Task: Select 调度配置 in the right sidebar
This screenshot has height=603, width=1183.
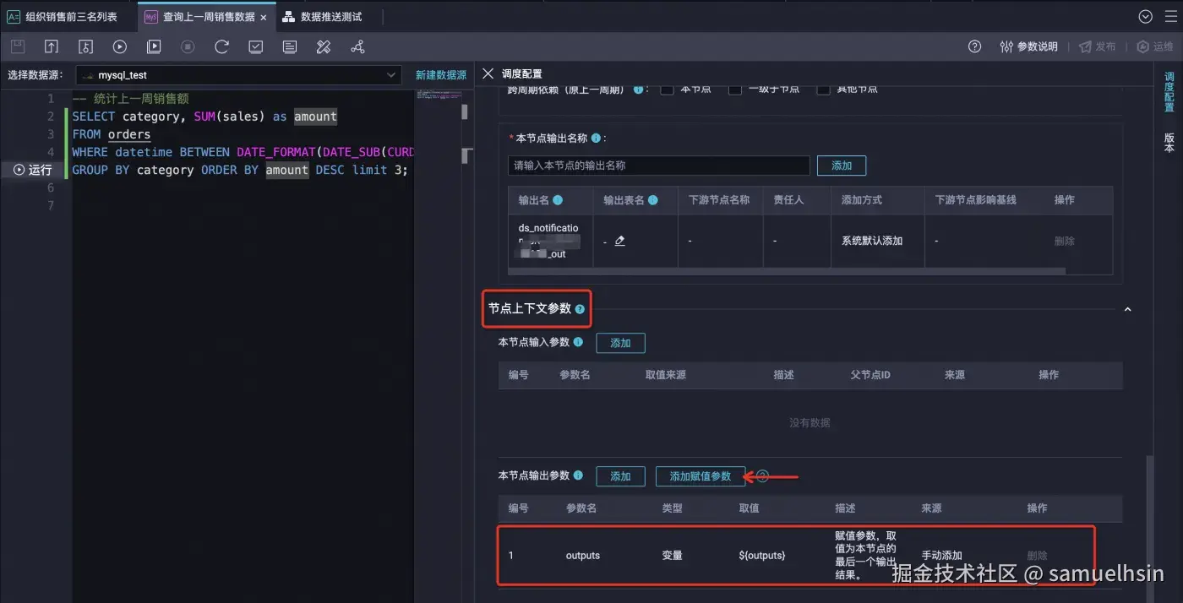Action: pos(1169,92)
